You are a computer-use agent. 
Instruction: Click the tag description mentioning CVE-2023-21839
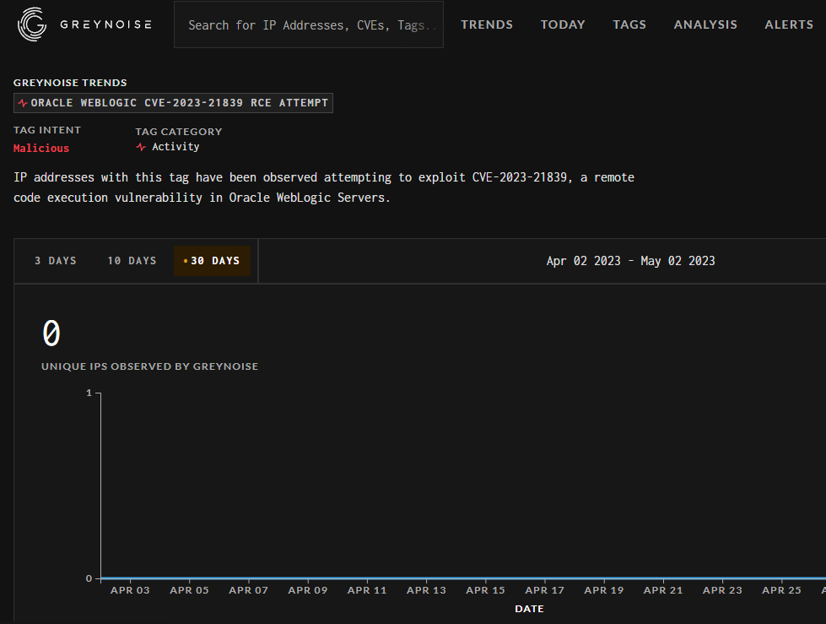point(324,187)
